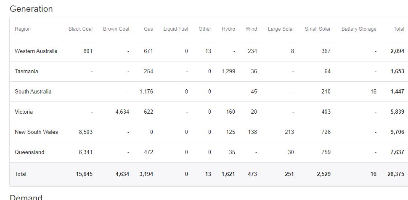Select the Brown Coal column header

click(116, 29)
